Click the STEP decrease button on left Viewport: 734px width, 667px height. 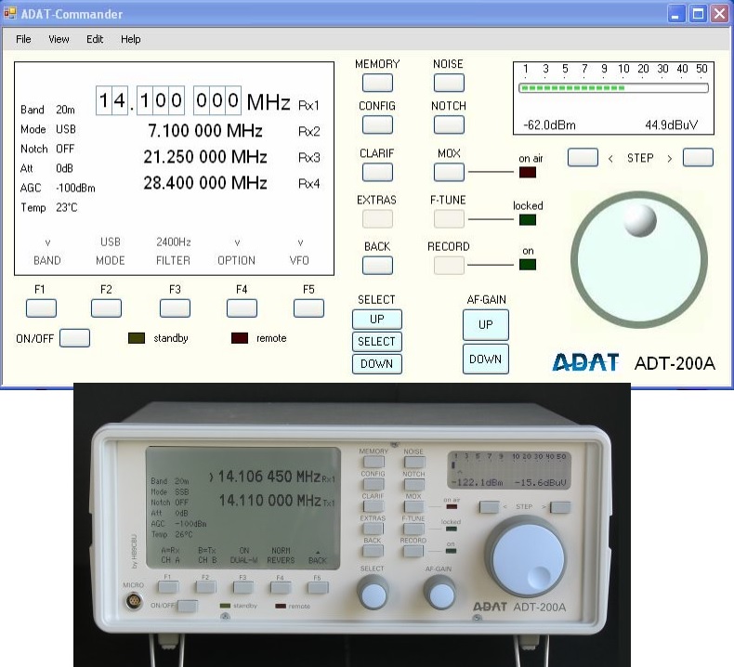pyautogui.click(x=583, y=157)
